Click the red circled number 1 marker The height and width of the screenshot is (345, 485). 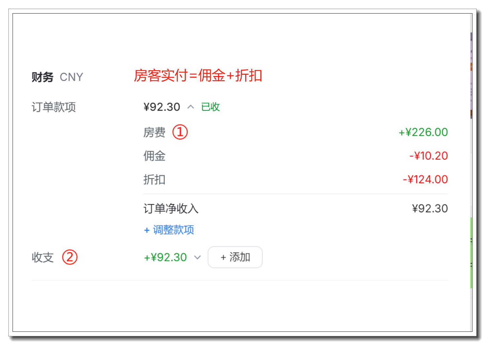tap(180, 132)
